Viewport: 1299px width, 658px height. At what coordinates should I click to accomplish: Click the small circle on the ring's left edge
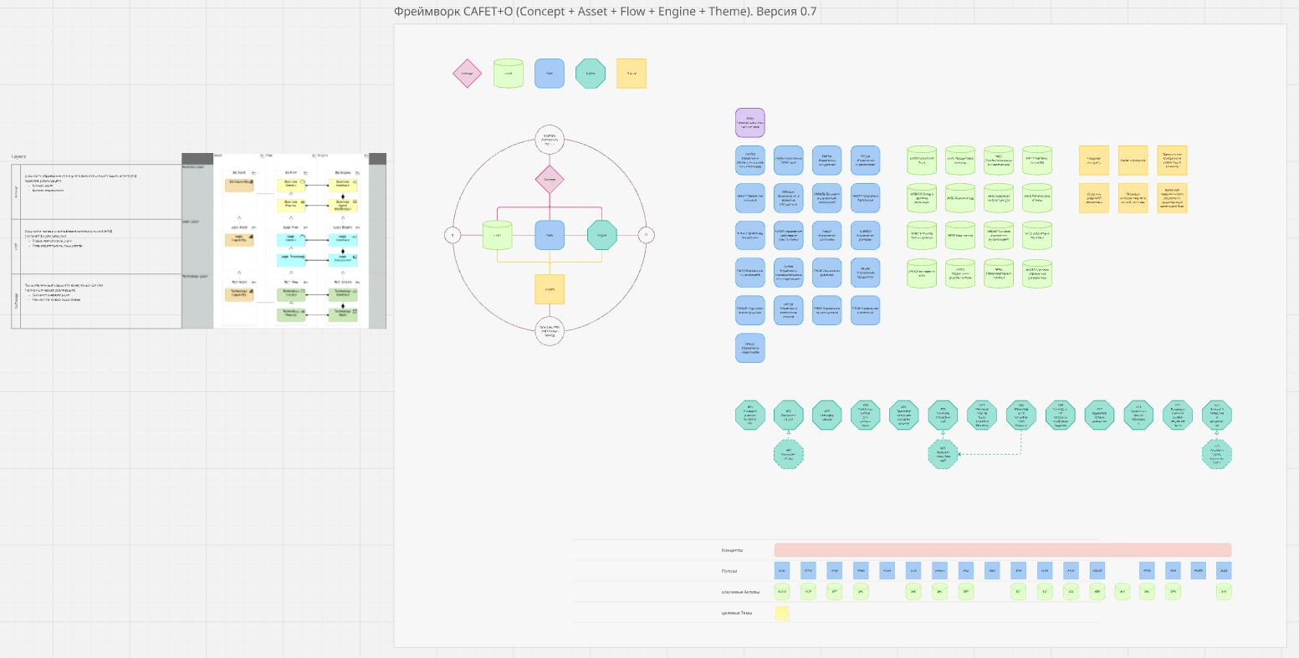pyautogui.click(x=453, y=235)
